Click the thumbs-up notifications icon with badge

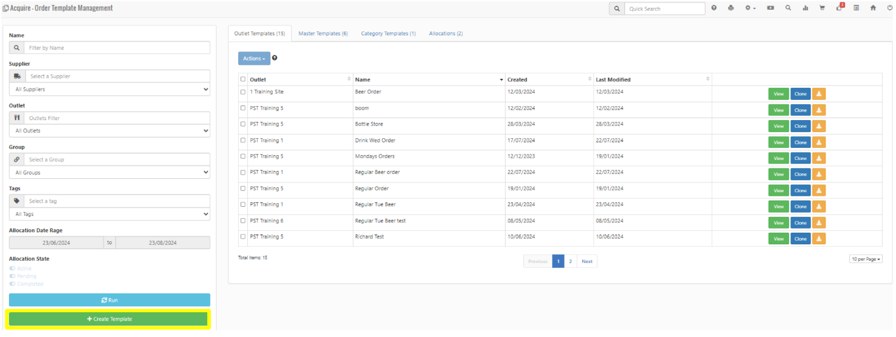tap(839, 8)
